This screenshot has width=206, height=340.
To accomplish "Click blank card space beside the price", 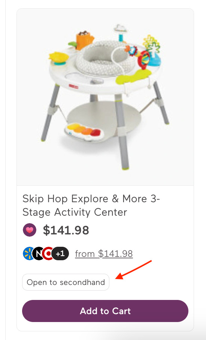I will click(139, 230).
